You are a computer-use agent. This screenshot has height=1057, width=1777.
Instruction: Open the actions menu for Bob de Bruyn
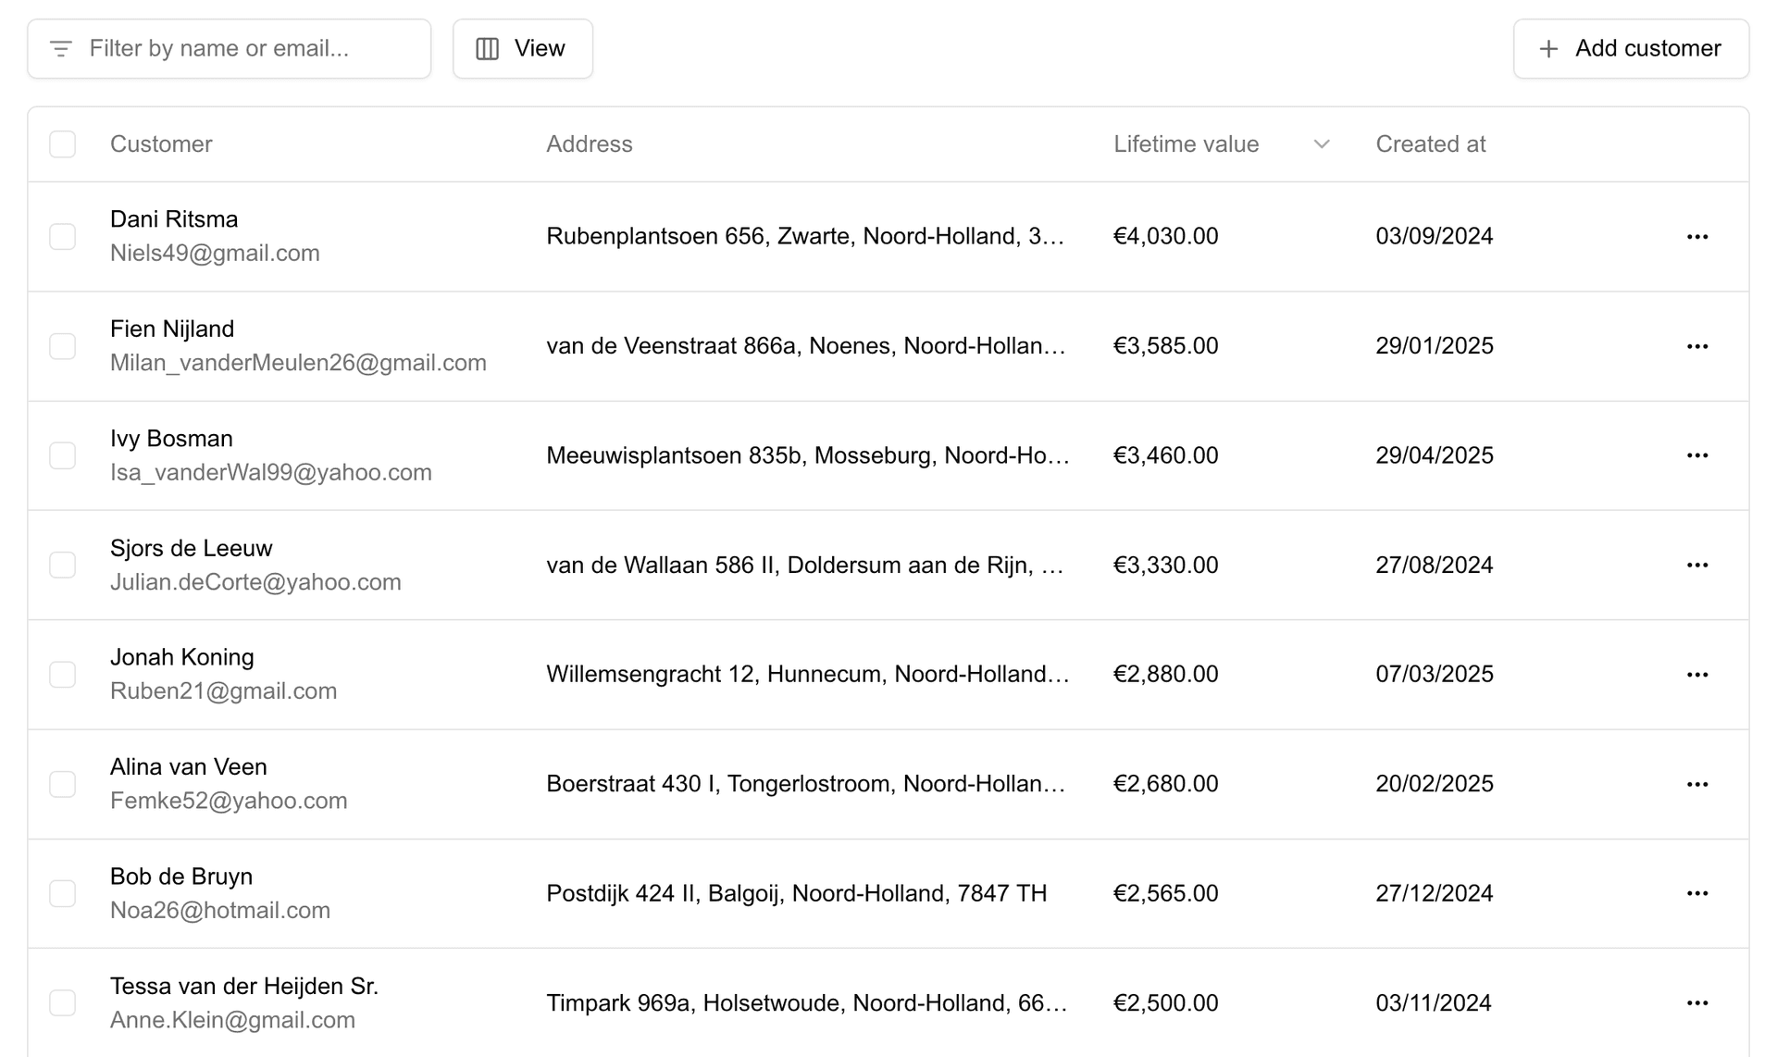click(x=1697, y=892)
